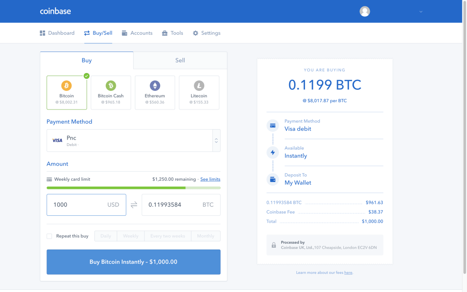Open the user profile avatar

pos(364,11)
